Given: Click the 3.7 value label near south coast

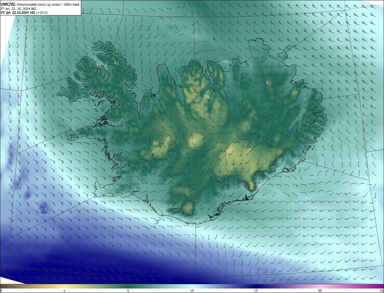Looking at the screenshot, I should pyautogui.click(x=188, y=208).
